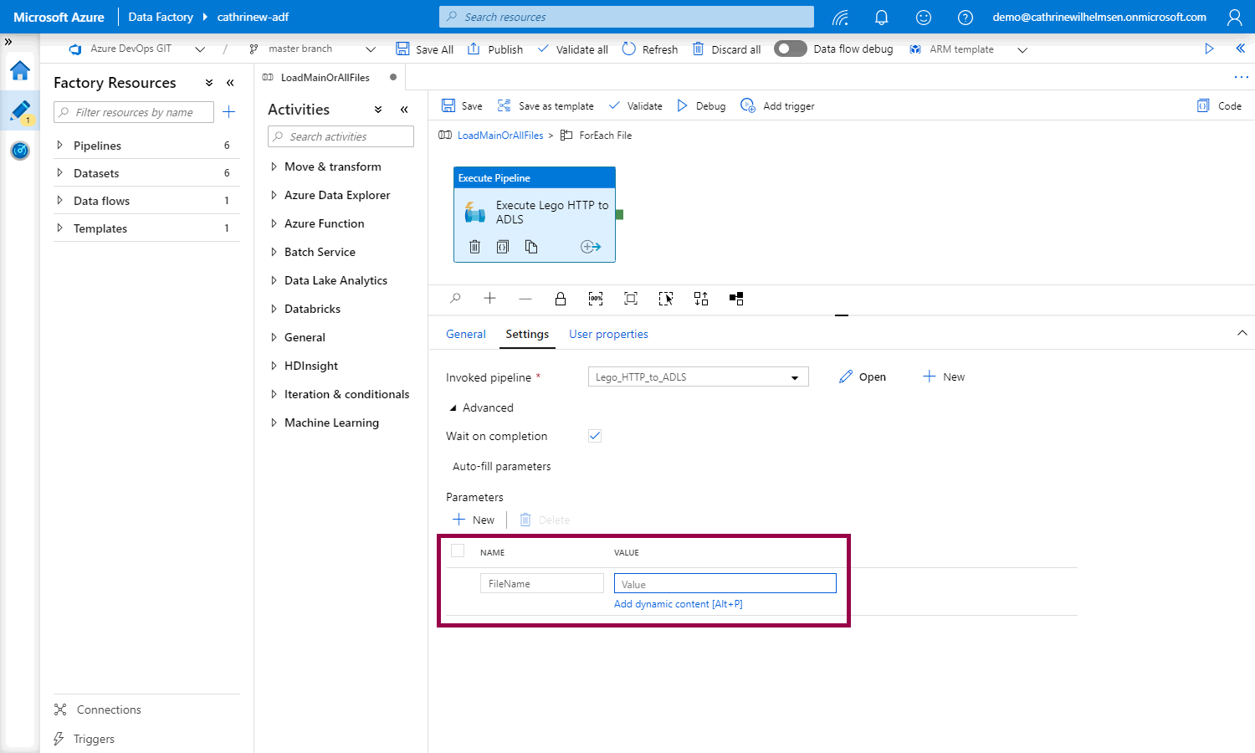1255x753 pixels.
Task: Expand the Pipelines tree node
Action: tap(59, 146)
